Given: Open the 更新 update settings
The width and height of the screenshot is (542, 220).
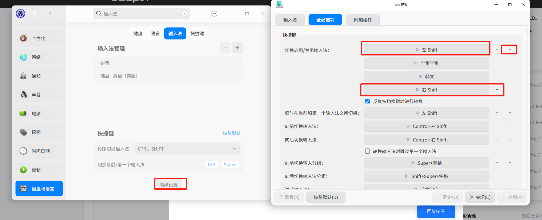Looking at the screenshot, I should click(x=39, y=170).
